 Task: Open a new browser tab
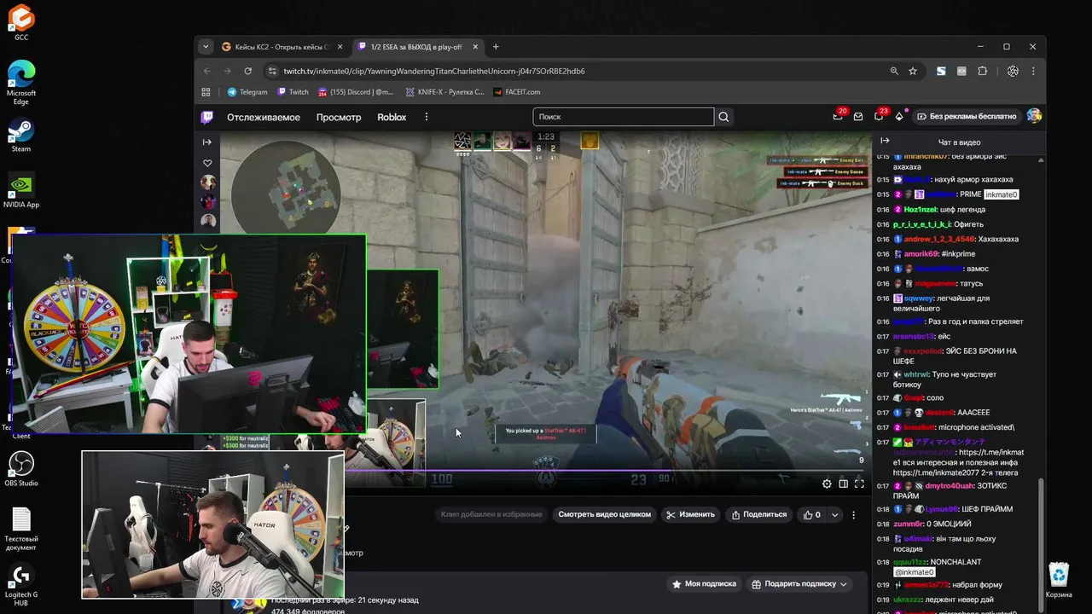pos(496,47)
